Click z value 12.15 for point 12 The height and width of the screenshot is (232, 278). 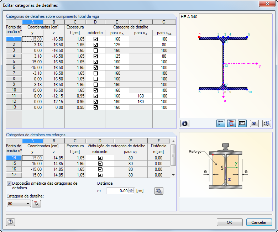click(x=54, y=101)
